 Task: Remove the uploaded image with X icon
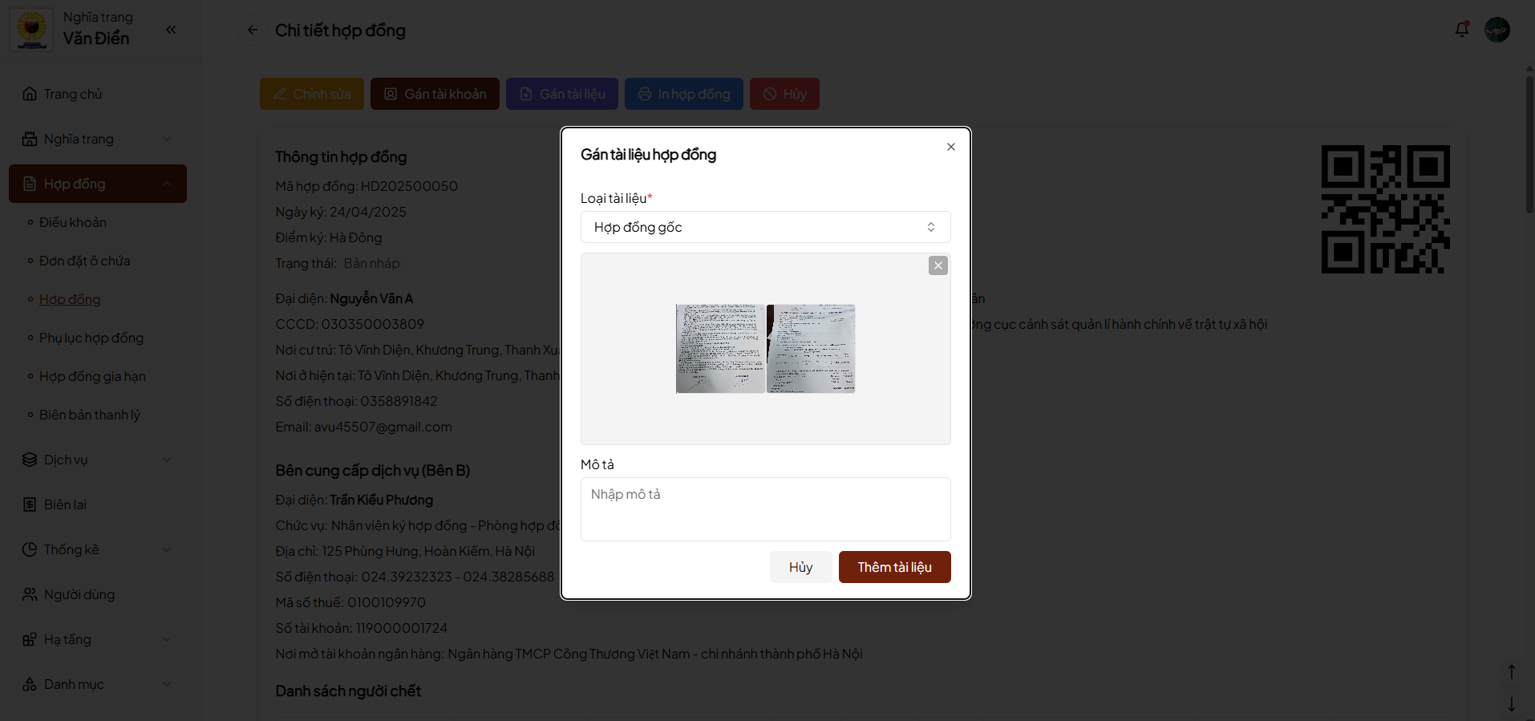(938, 265)
